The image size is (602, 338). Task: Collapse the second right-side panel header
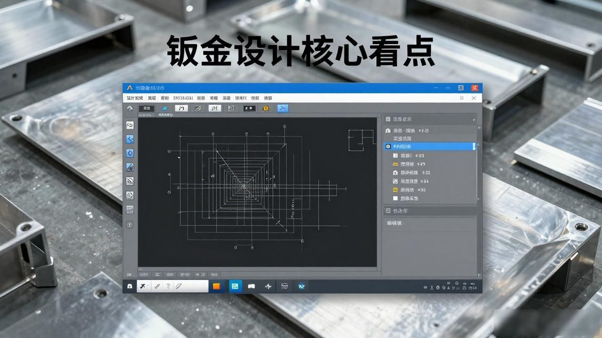(430, 211)
